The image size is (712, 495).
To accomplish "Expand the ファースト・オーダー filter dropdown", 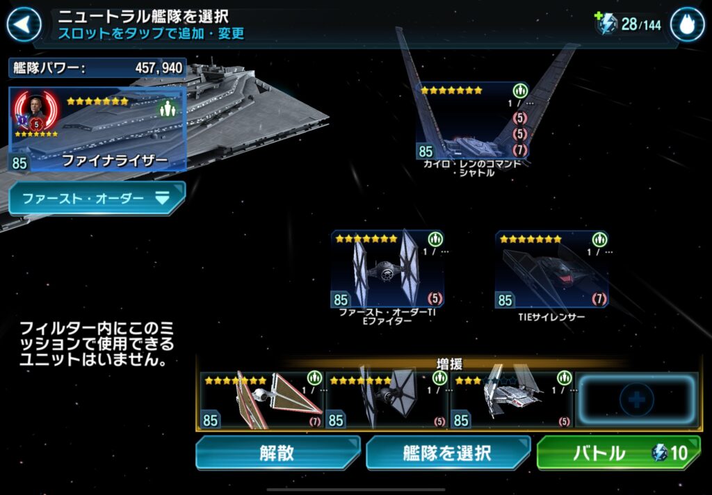I will tap(97, 198).
